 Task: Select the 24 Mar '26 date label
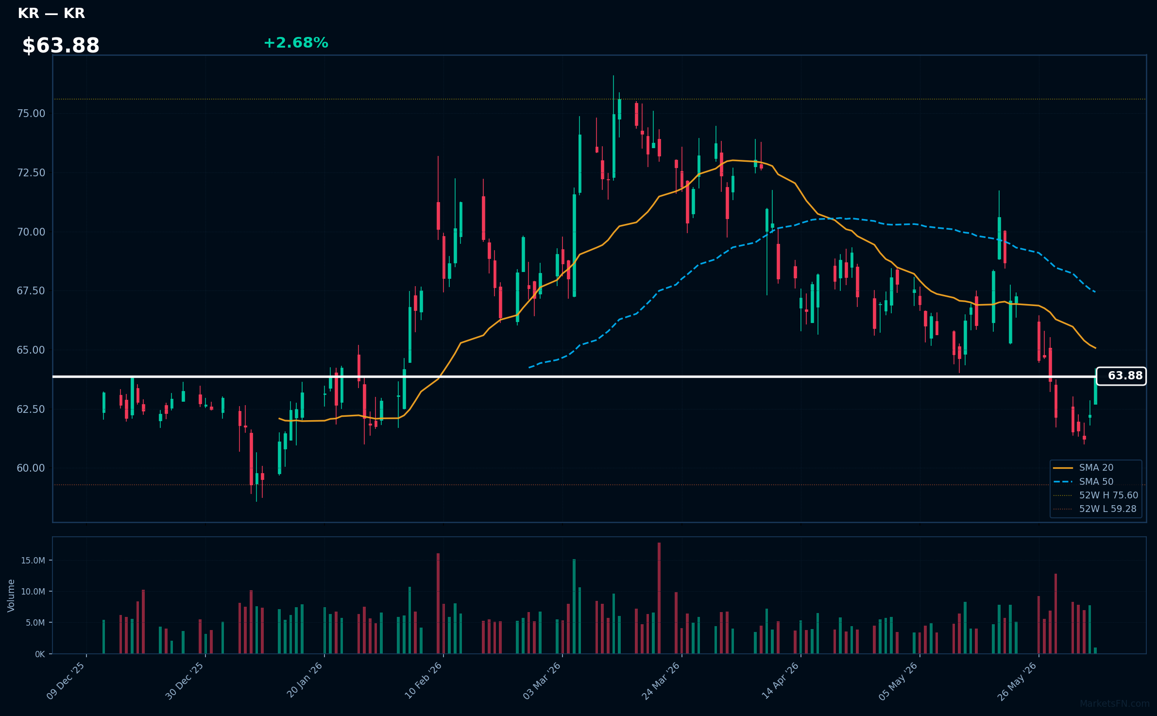point(661,681)
